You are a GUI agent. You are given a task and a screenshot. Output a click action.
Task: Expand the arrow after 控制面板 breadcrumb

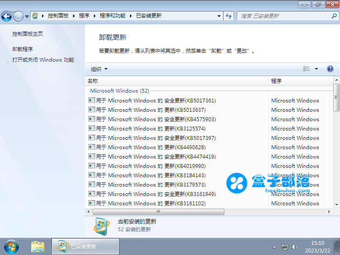click(x=74, y=16)
